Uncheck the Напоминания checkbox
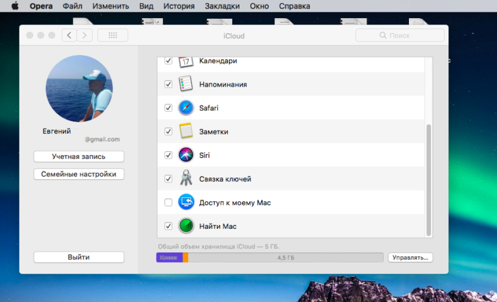Screen dimensions: 497x302 coord(168,84)
